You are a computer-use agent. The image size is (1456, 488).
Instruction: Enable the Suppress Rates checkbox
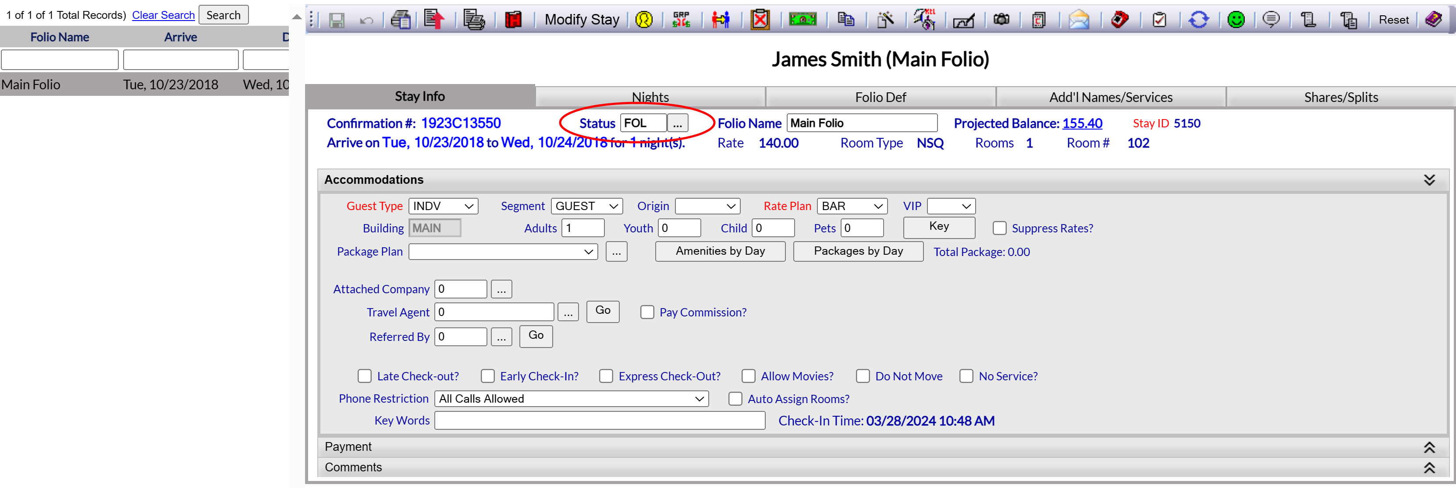999,228
